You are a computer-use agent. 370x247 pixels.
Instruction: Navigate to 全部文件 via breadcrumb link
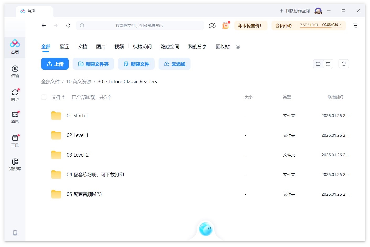tap(50, 81)
